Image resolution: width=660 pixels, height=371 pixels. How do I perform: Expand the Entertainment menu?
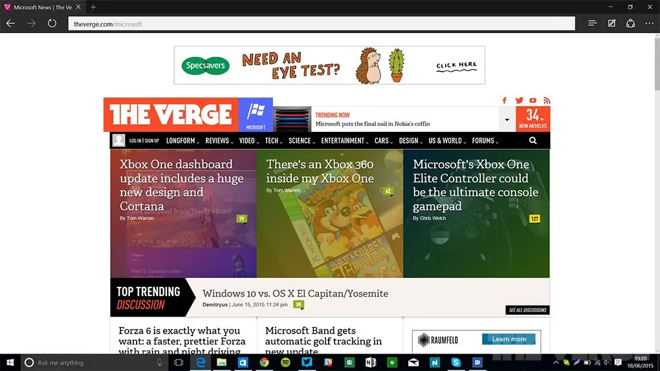344,140
